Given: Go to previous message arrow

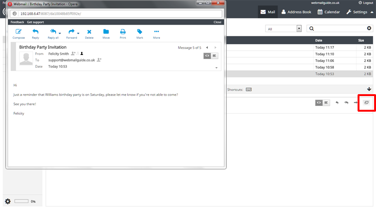Looking at the screenshot, I should [207, 48].
